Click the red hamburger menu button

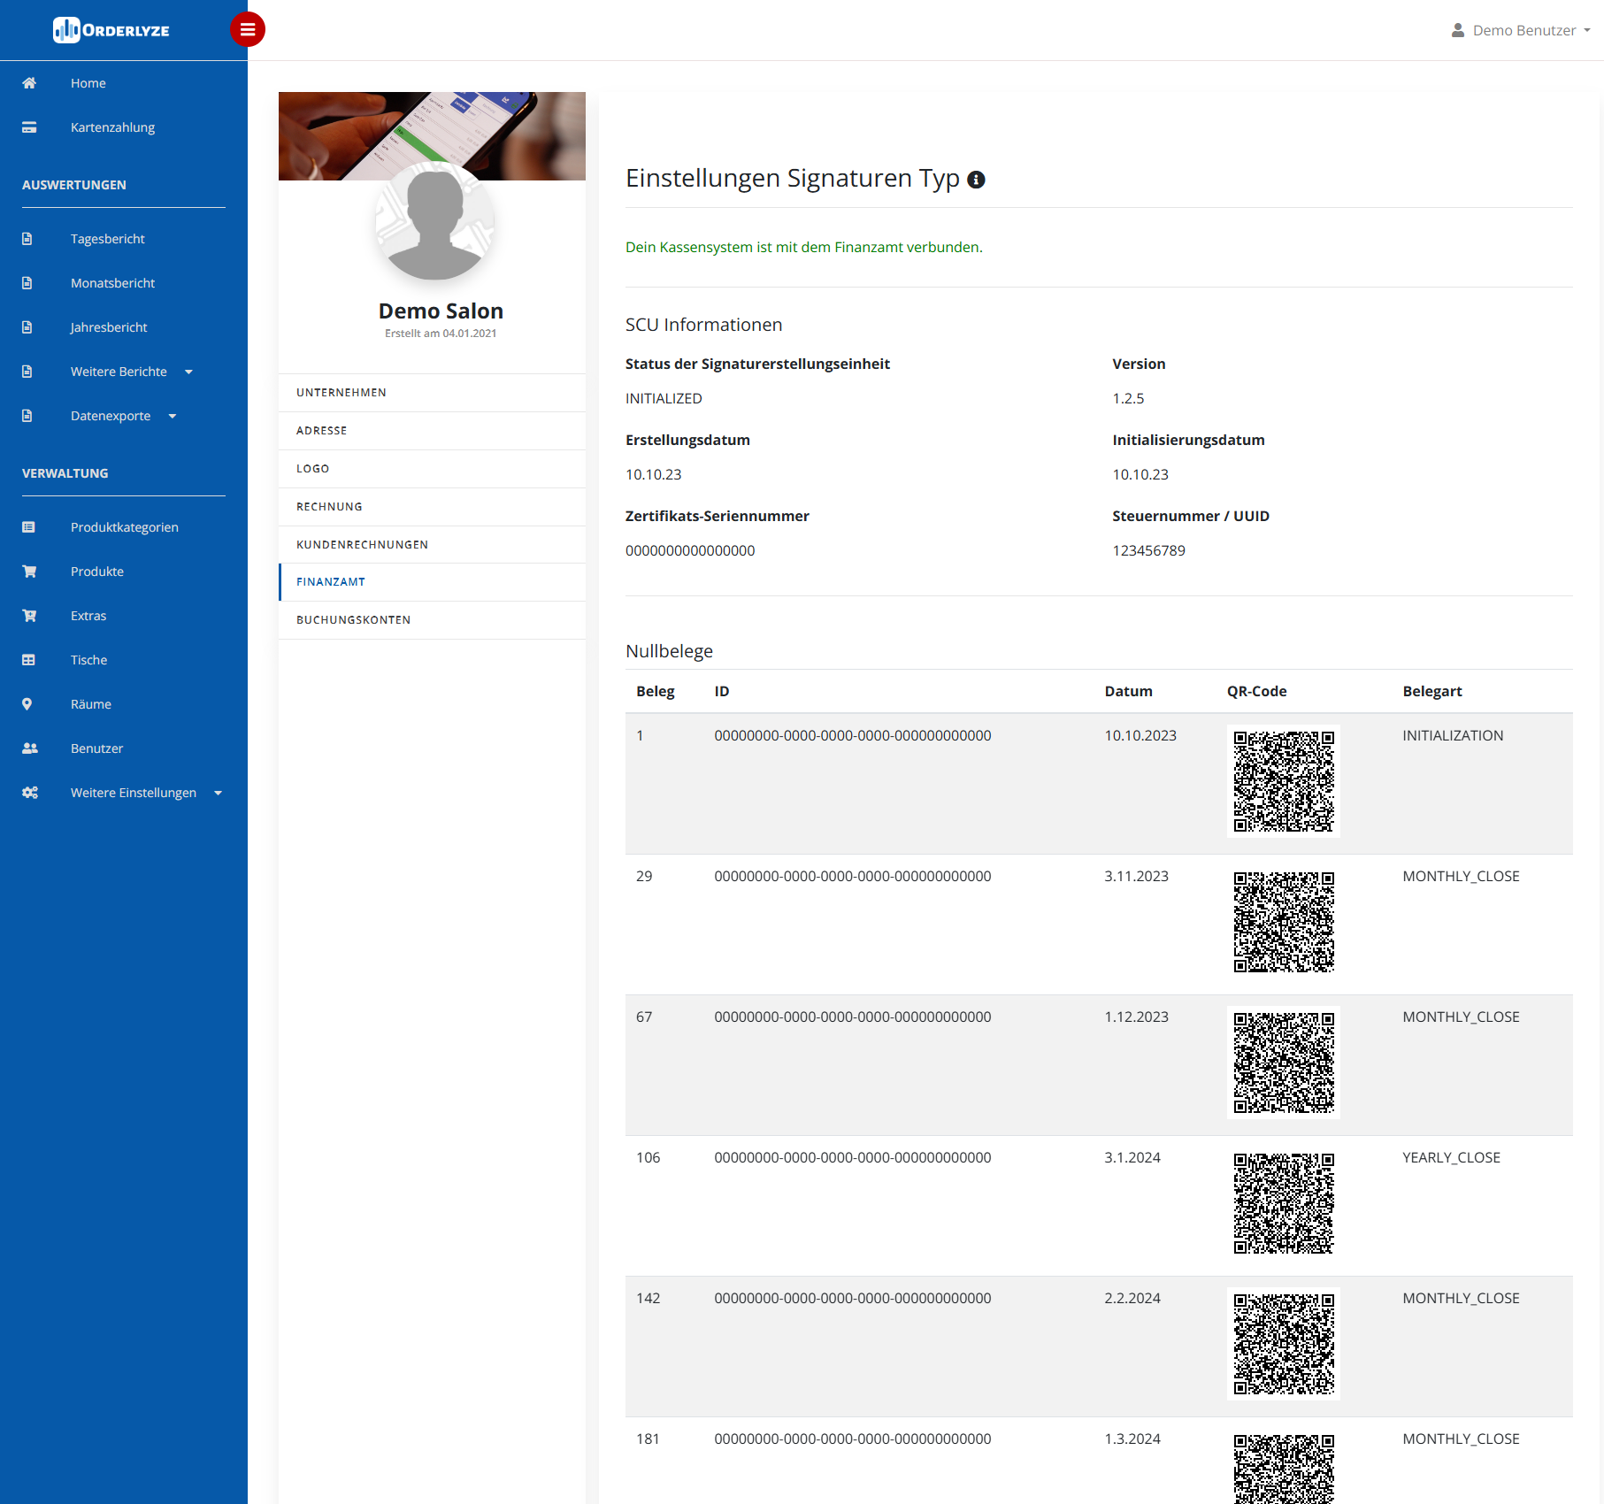248,30
